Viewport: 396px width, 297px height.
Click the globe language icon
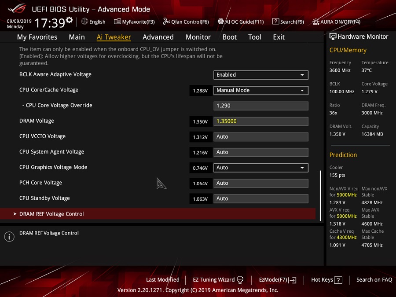click(84, 22)
